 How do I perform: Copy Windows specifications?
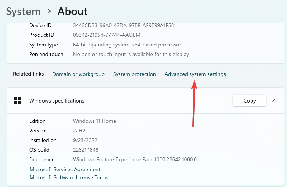coord(249,101)
